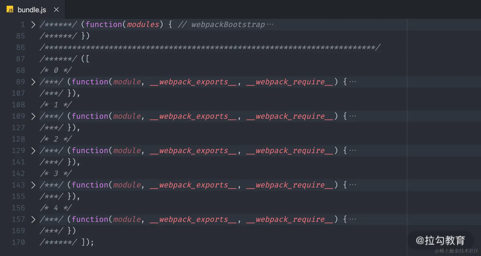Screen dimensions: 481x256
Task: Close the bundle.js tab
Action: coord(56,10)
